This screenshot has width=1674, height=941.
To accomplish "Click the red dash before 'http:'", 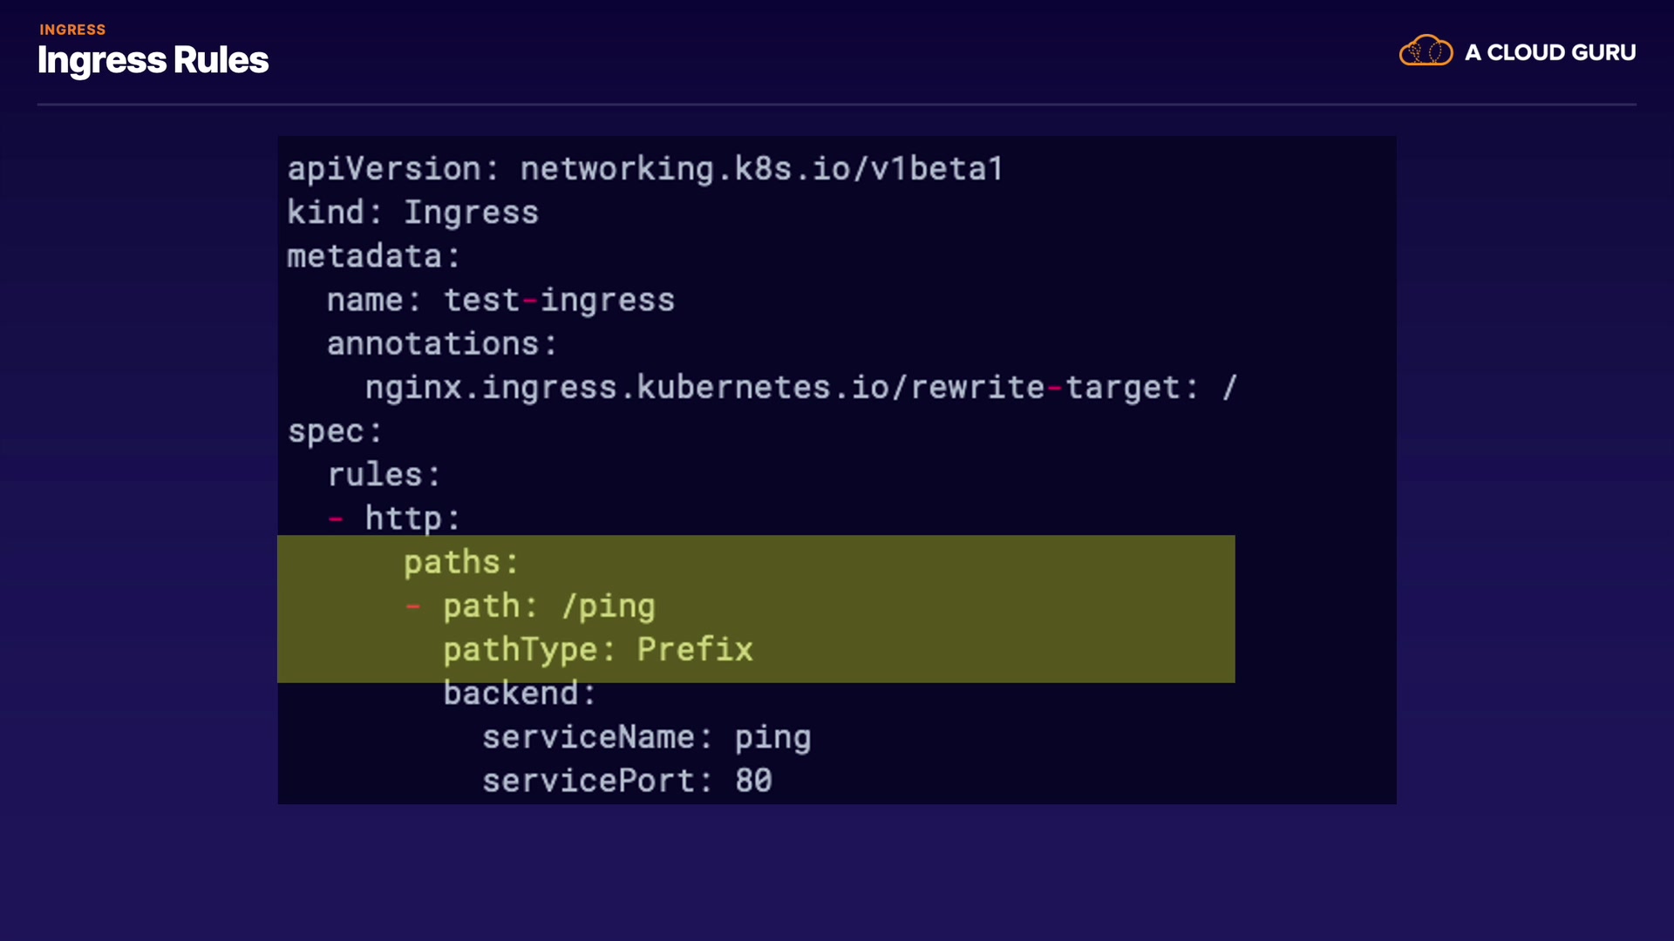I will pos(336,519).
